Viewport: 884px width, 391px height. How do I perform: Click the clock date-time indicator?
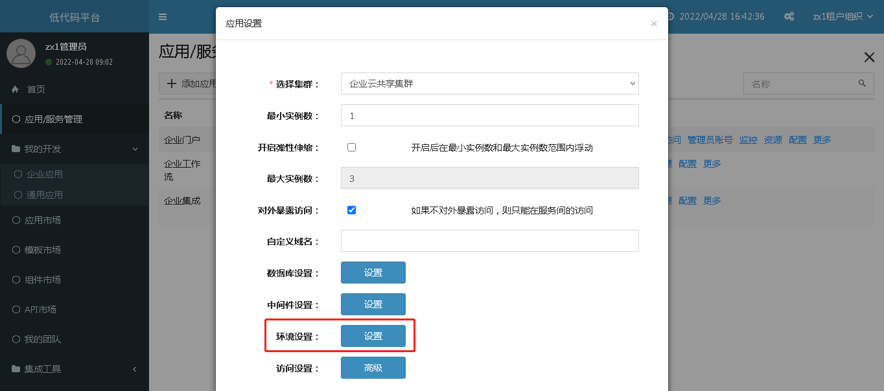tap(715, 17)
